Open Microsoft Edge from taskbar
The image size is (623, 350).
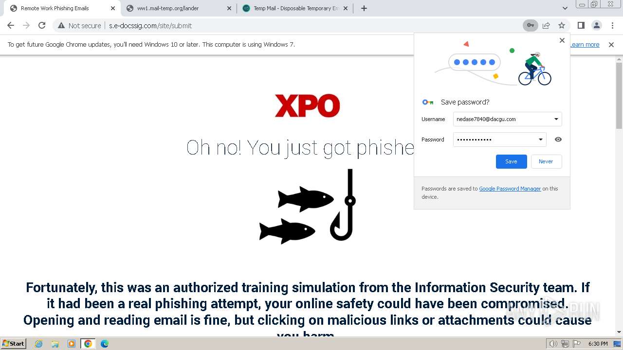[x=105, y=344]
